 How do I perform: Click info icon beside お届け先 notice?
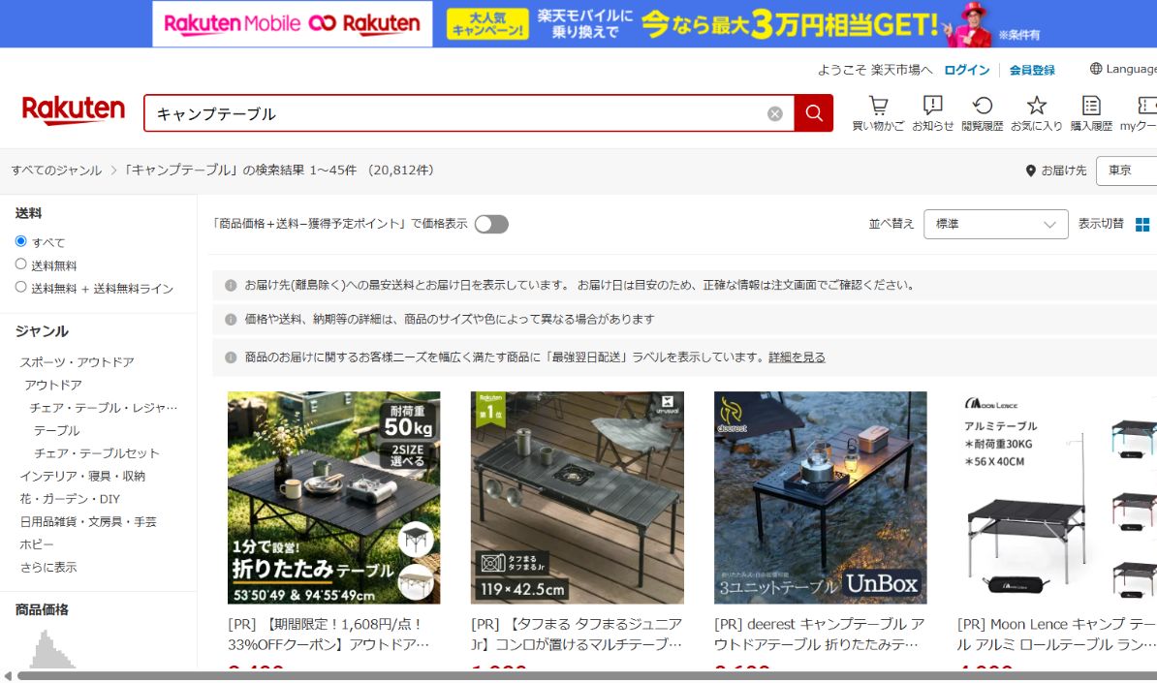pyautogui.click(x=231, y=285)
